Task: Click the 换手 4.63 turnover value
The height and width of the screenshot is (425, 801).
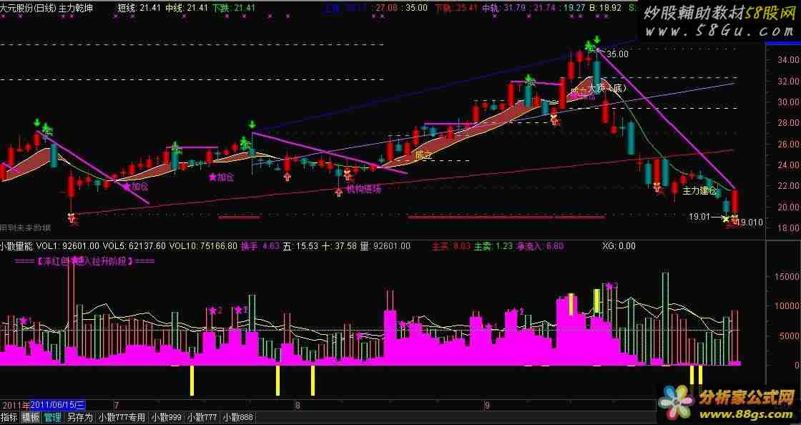Action: tap(260, 246)
